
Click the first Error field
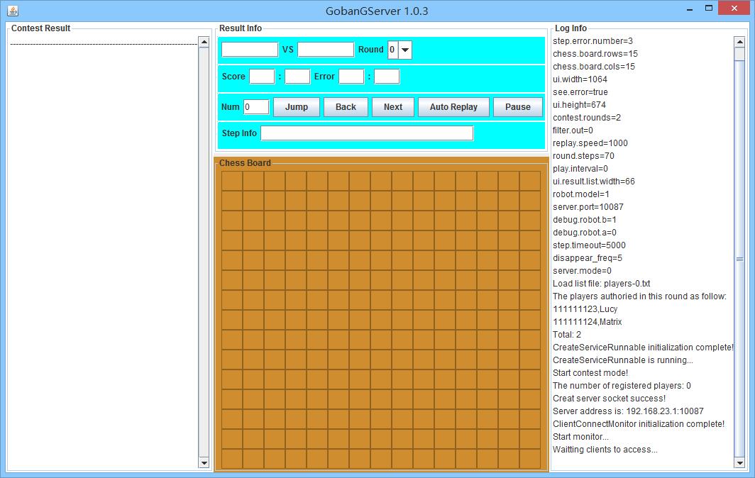[351, 77]
